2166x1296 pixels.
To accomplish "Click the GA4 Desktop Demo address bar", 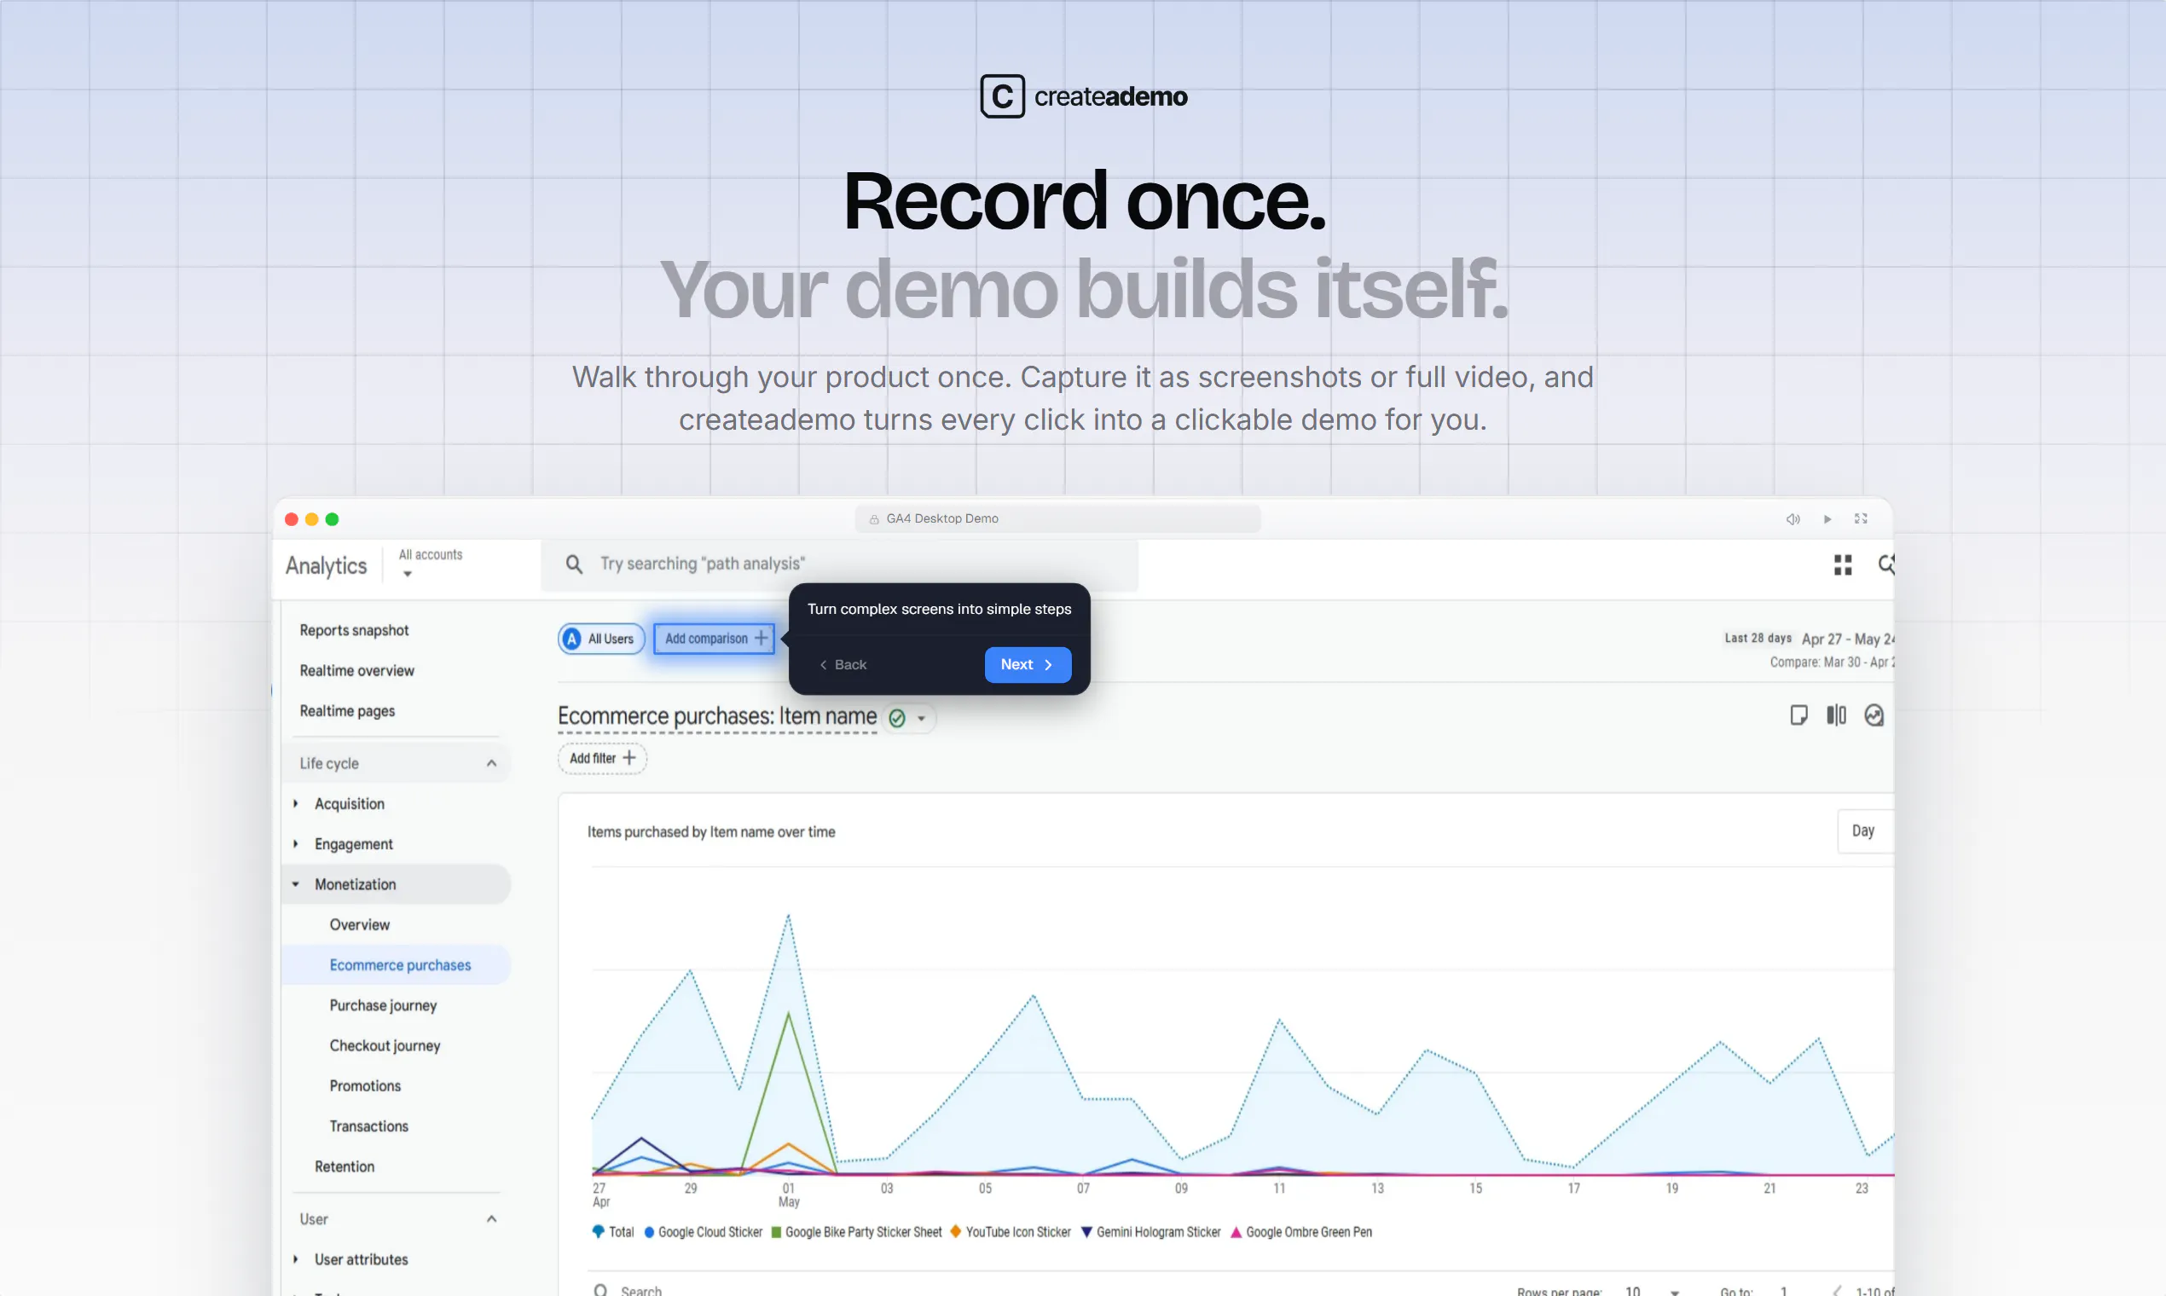I will tap(1057, 518).
